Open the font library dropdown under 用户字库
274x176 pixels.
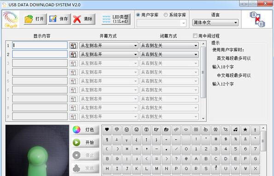click(x=162, y=23)
